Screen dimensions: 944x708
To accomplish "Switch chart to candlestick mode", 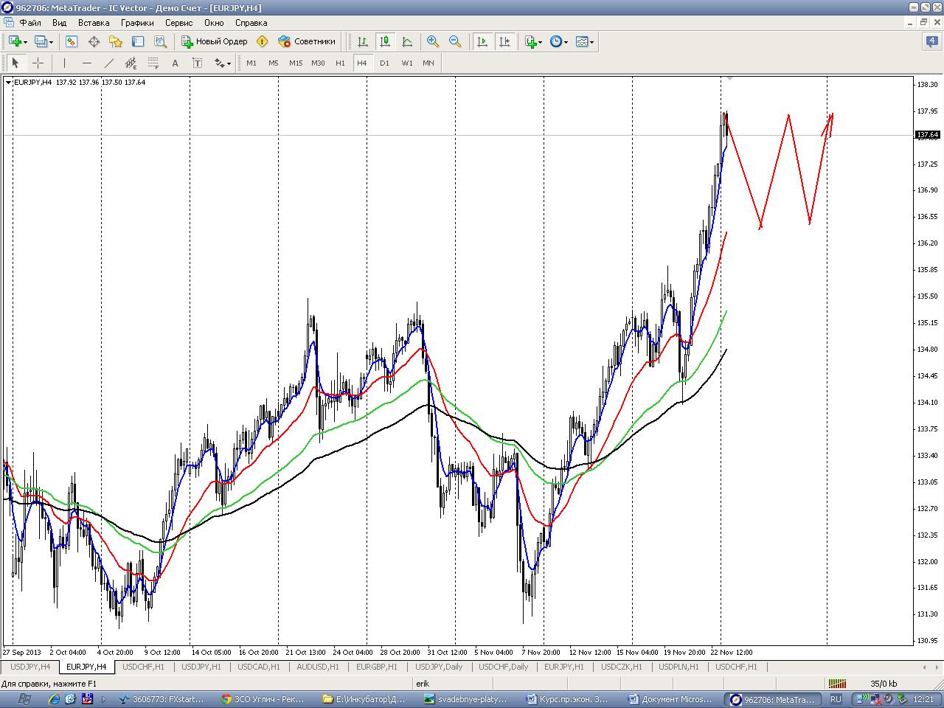I will [x=384, y=42].
